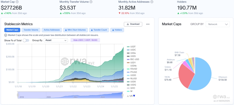The width and height of the screenshot is (234, 105).
Task: Click the $277.26B market cap value
Action: (11, 8)
